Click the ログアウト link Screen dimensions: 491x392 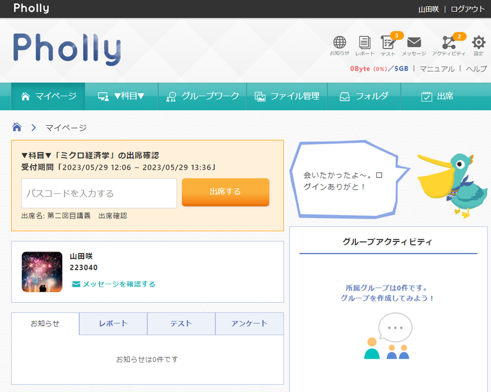467,9
